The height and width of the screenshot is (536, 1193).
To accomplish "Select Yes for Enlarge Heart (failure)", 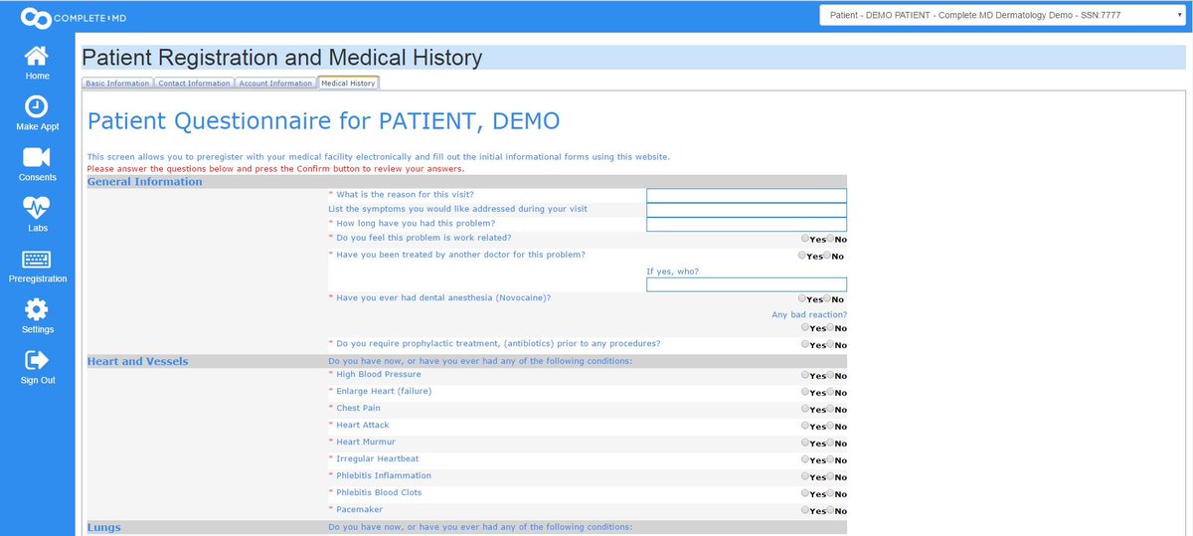I will pos(805,392).
